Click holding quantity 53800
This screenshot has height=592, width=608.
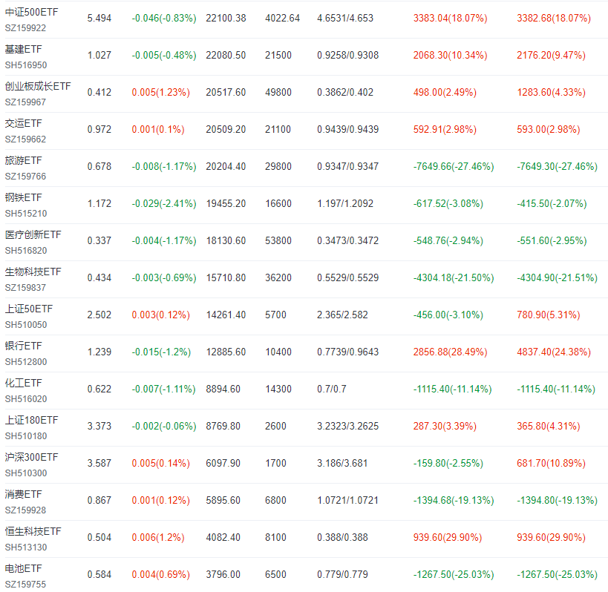tap(278, 241)
